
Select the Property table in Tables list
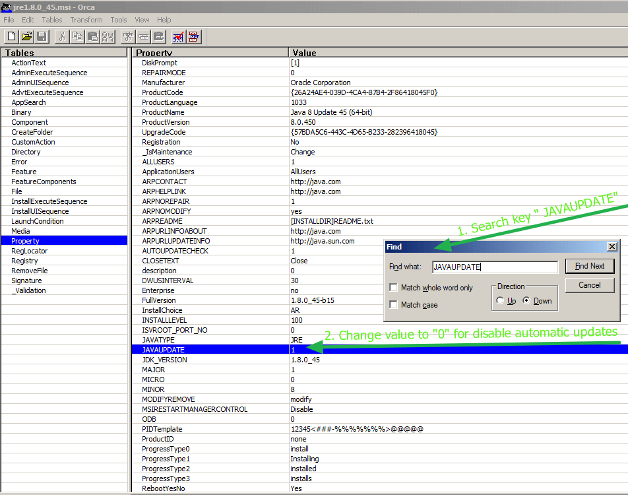coord(30,241)
